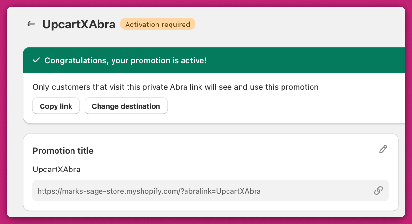Click the pencil edit icon for Promotion title
The width and height of the screenshot is (412, 224).
coord(383,149)
